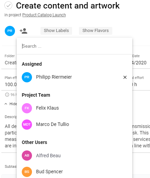Image resolution: width=150 pixels, height=178 pixels.
Task: Focus the Search field in assignee popup
Action: [x=74, y=46]
